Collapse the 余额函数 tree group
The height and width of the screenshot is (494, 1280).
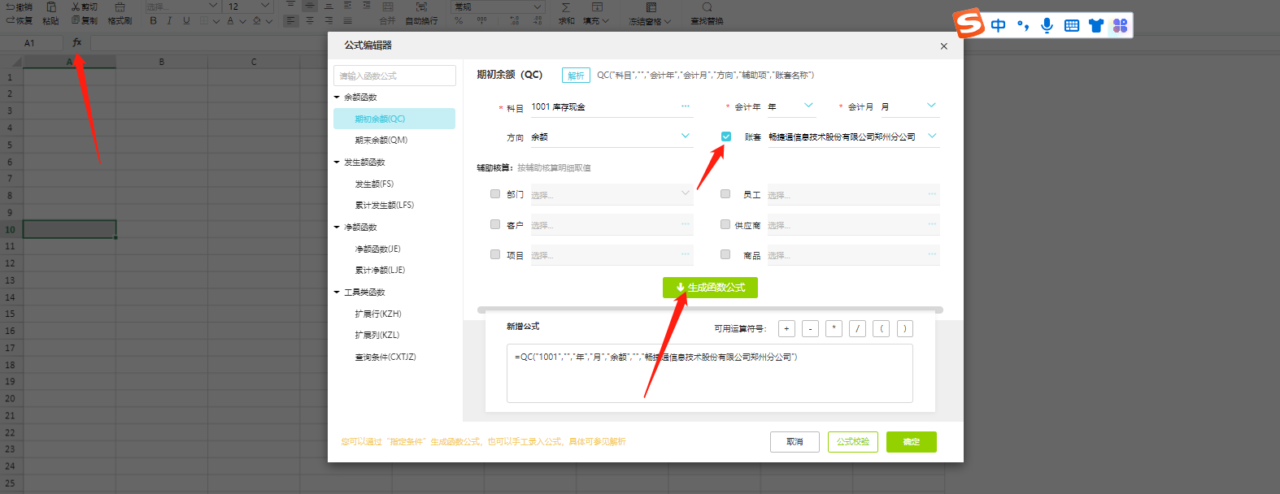click(x=337, y=97)
